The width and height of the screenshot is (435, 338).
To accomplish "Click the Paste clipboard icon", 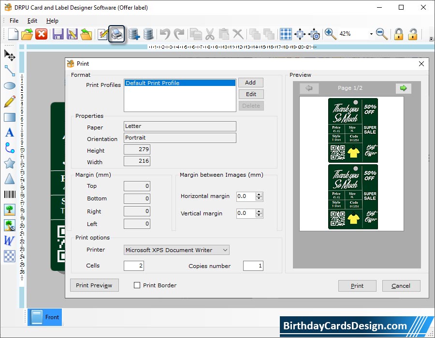I will click(x=224, y=34).
